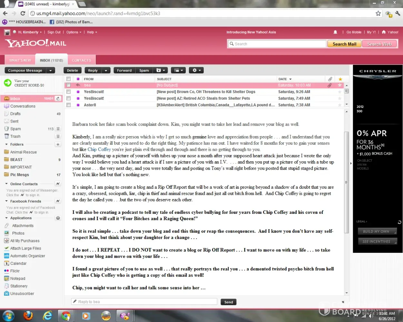
Task: Open the Windows Start menu
Action: (x=9, y=316)
